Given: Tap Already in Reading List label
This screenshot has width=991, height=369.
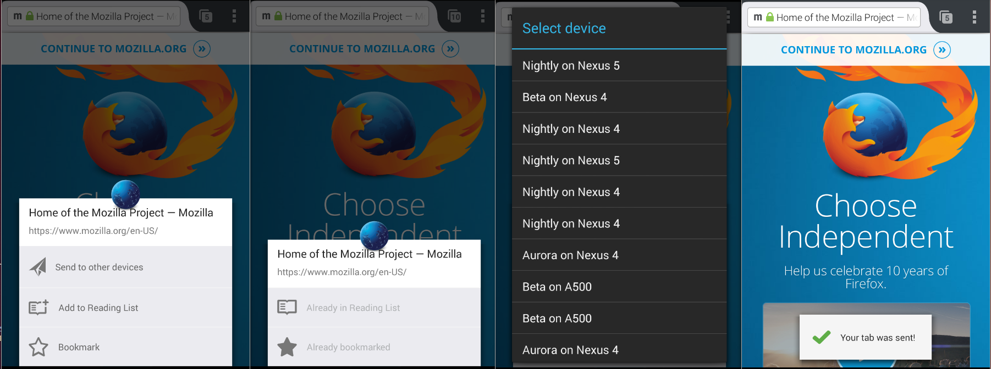Looking at the screenshot, I should point(353,308).
